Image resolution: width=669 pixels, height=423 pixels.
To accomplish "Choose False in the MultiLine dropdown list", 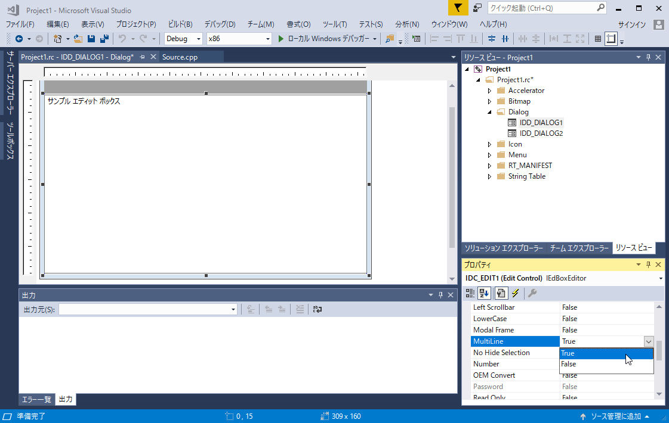I will [x=606, y=364].
